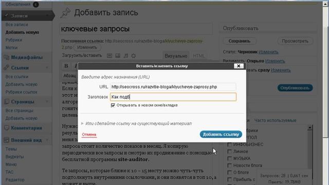Click the Ссылки chain icon in sidebar
The image size is (329, 185).
pos(7,67)
